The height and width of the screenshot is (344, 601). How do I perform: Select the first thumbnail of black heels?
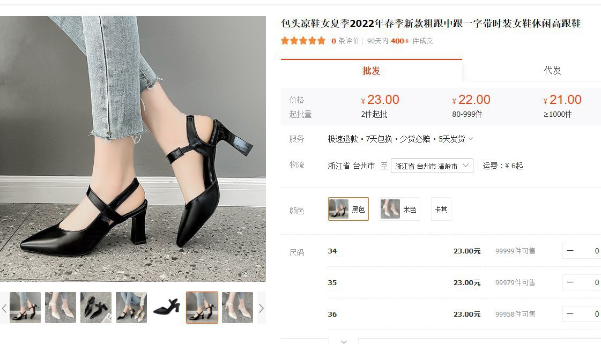click(25, 308)
